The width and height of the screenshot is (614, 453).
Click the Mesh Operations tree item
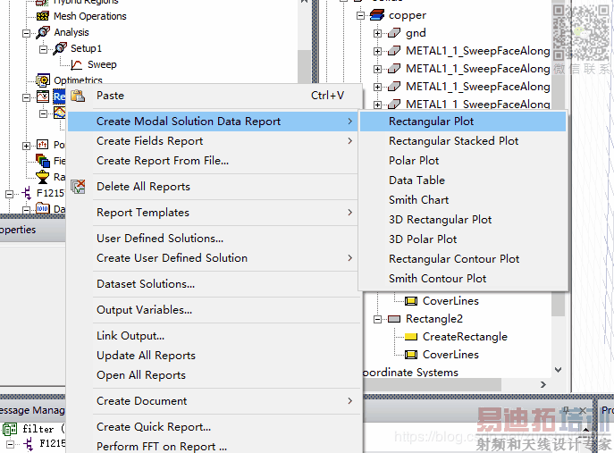(90, 16)
